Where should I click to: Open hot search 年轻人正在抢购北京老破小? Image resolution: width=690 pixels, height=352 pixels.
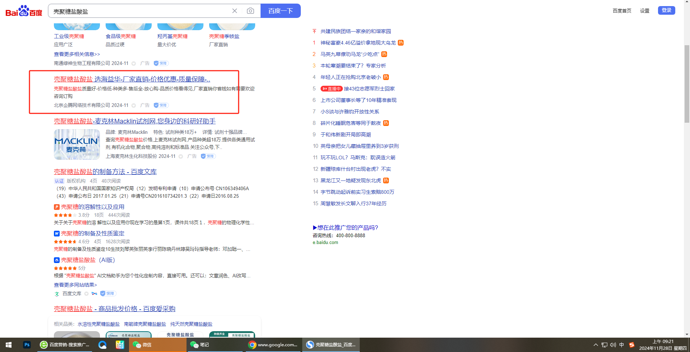(x=351, y=77)
